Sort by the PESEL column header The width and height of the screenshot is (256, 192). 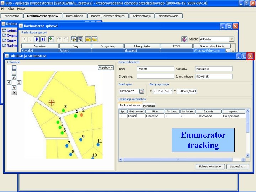click(x=176, y=46)
